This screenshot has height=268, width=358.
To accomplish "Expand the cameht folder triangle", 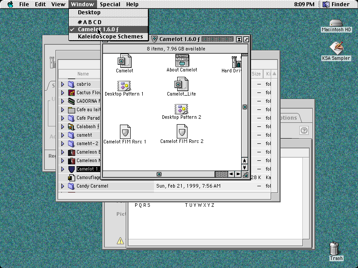I will coord(63,135).
